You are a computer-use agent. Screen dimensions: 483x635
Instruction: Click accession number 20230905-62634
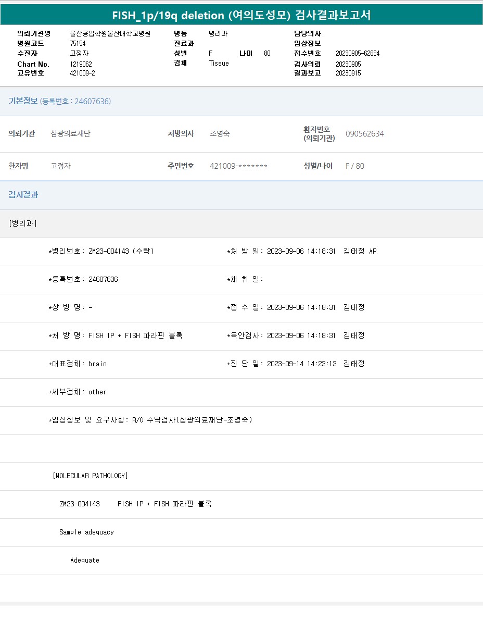pyautogui.click(x=358, y=53)
